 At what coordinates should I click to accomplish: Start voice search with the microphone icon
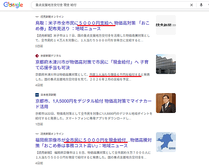[x=201, y=5]
